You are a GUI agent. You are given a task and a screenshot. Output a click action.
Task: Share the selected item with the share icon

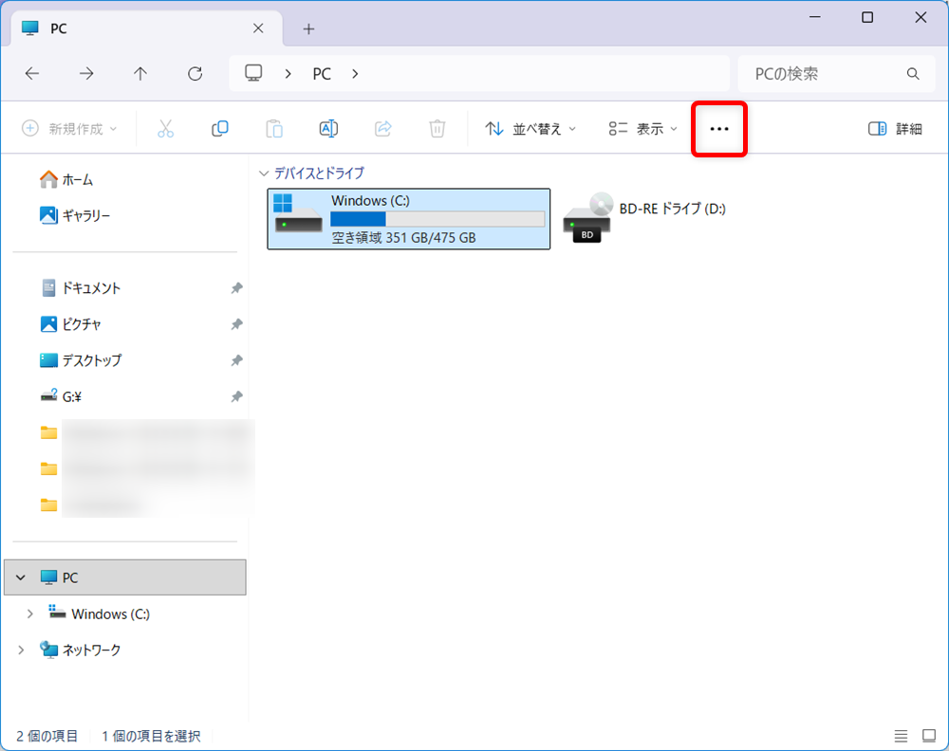(x=382, y=128)
